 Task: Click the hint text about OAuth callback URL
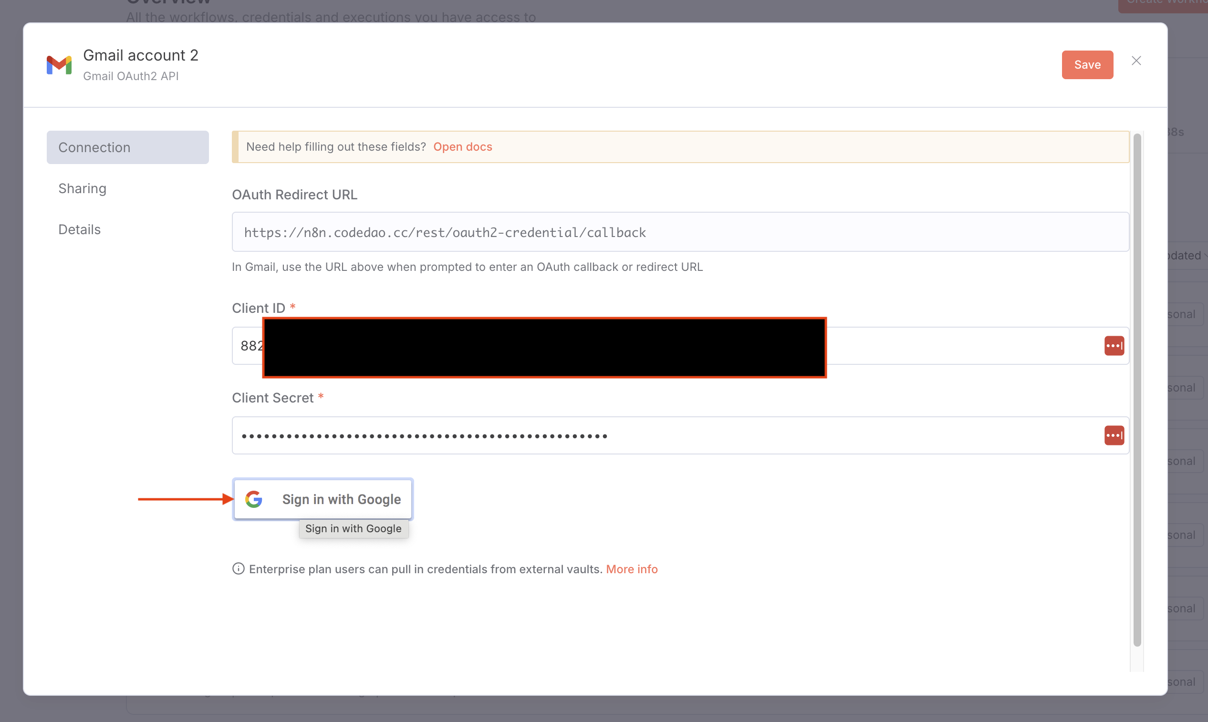point(467,267)
